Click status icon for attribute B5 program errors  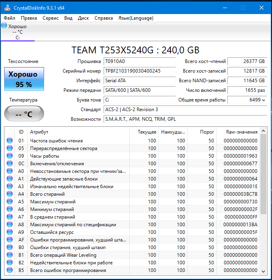tap(10, 270)
